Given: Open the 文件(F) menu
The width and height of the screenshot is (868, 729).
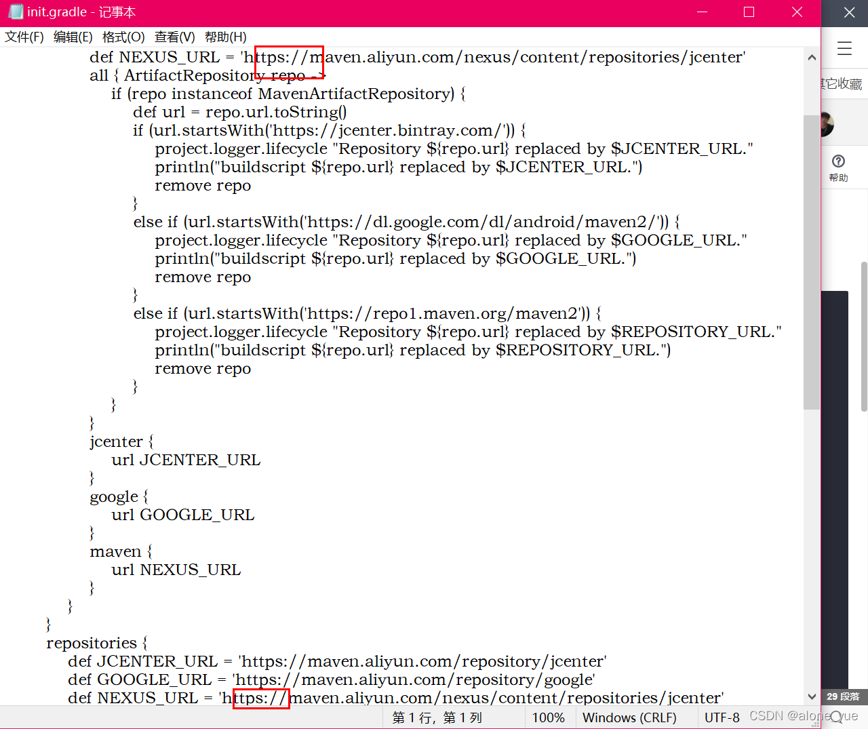Looking at the screenshot, I should 24,37.
